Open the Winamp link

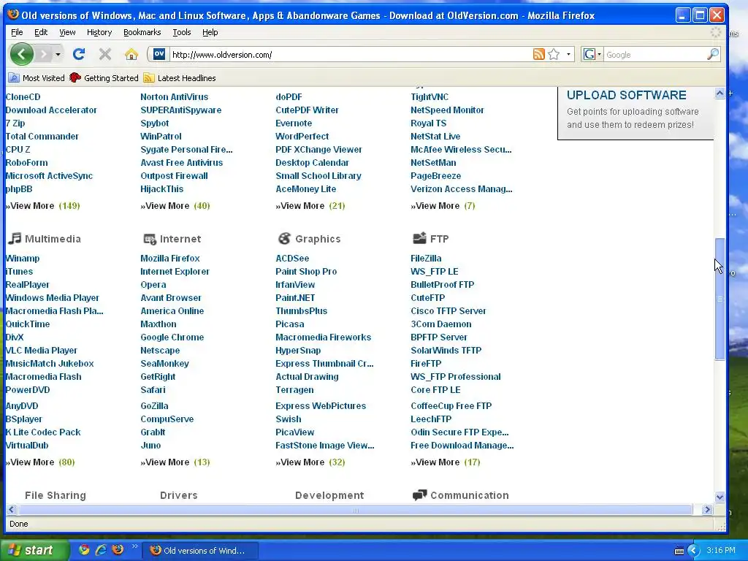click(x=23, y=258)
